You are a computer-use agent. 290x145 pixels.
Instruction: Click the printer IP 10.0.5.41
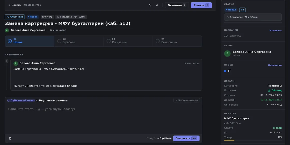point(276,133)
